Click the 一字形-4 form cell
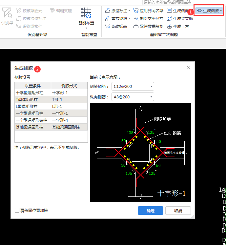Screen dimensions: 226x245 tap(69, 120)
